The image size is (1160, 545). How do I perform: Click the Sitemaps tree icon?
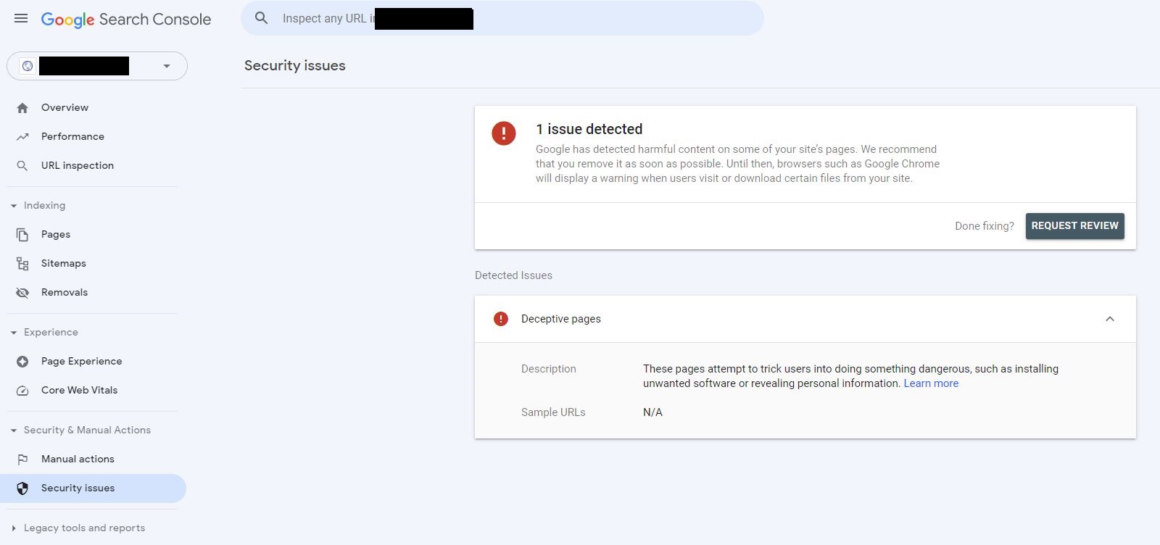click(22, 264)
